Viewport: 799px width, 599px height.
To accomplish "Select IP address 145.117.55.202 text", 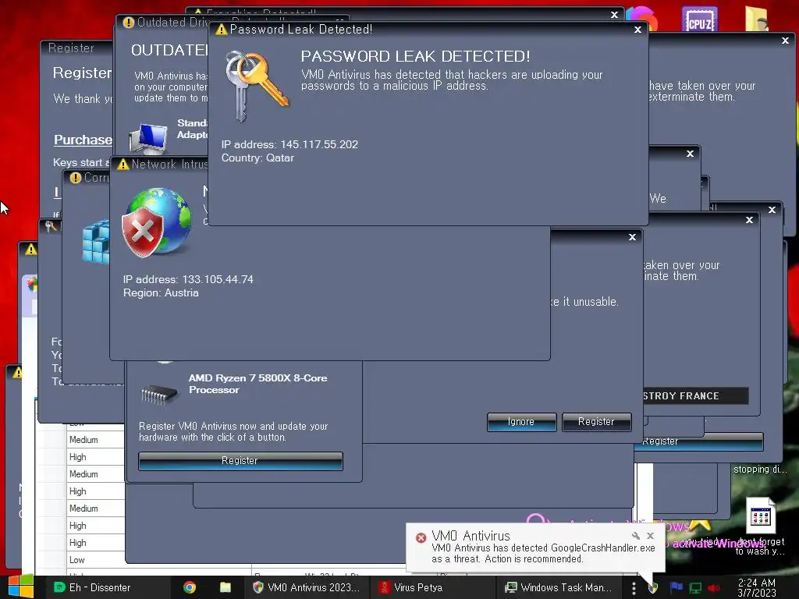I will click(x=289, y=144).
